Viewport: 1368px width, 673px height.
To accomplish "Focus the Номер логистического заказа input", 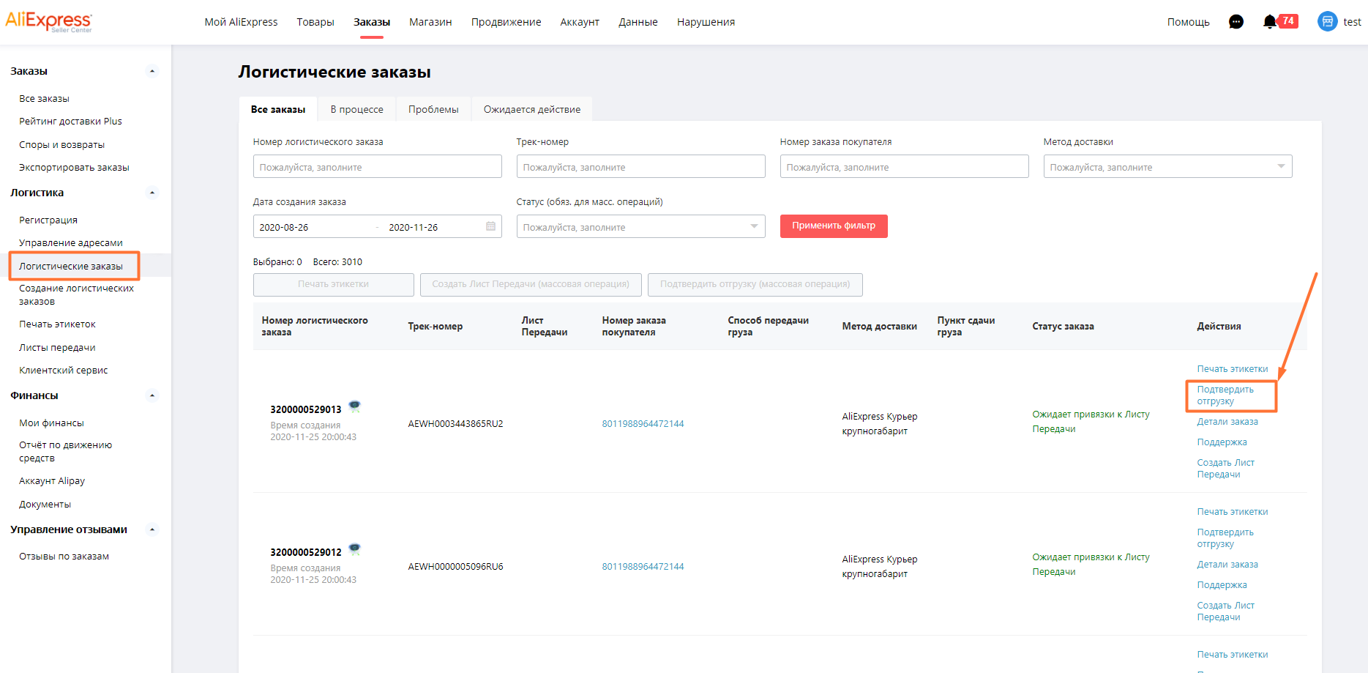I will (x=377, y=166).
